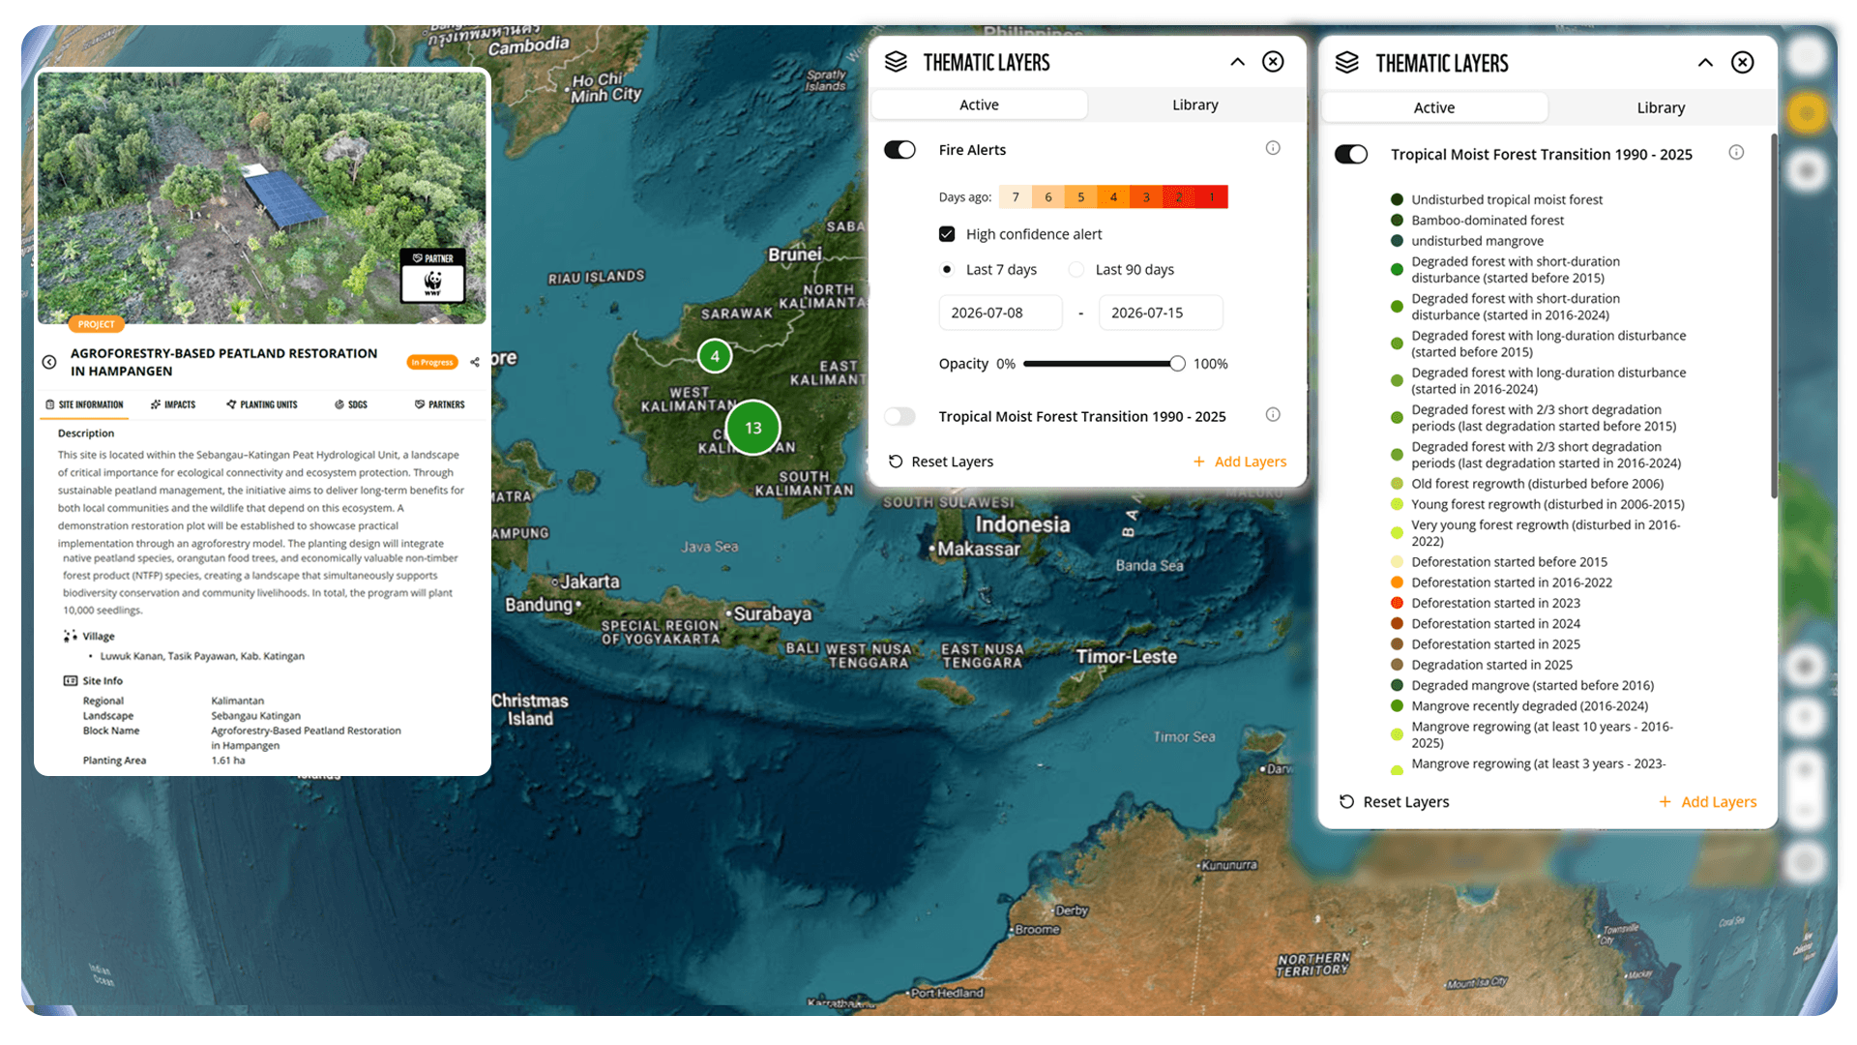This screenshot has height=1045, width=1857.
Task: Click the yellow highlighted sidebar button
Action: tap(1806, 114)
